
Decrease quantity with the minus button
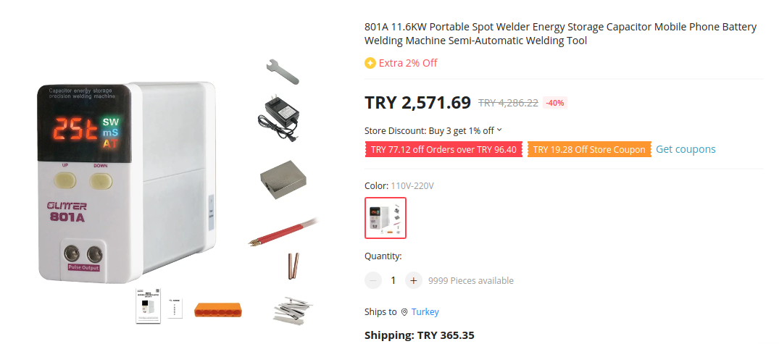pyautogui.click(x=373, y=280)
